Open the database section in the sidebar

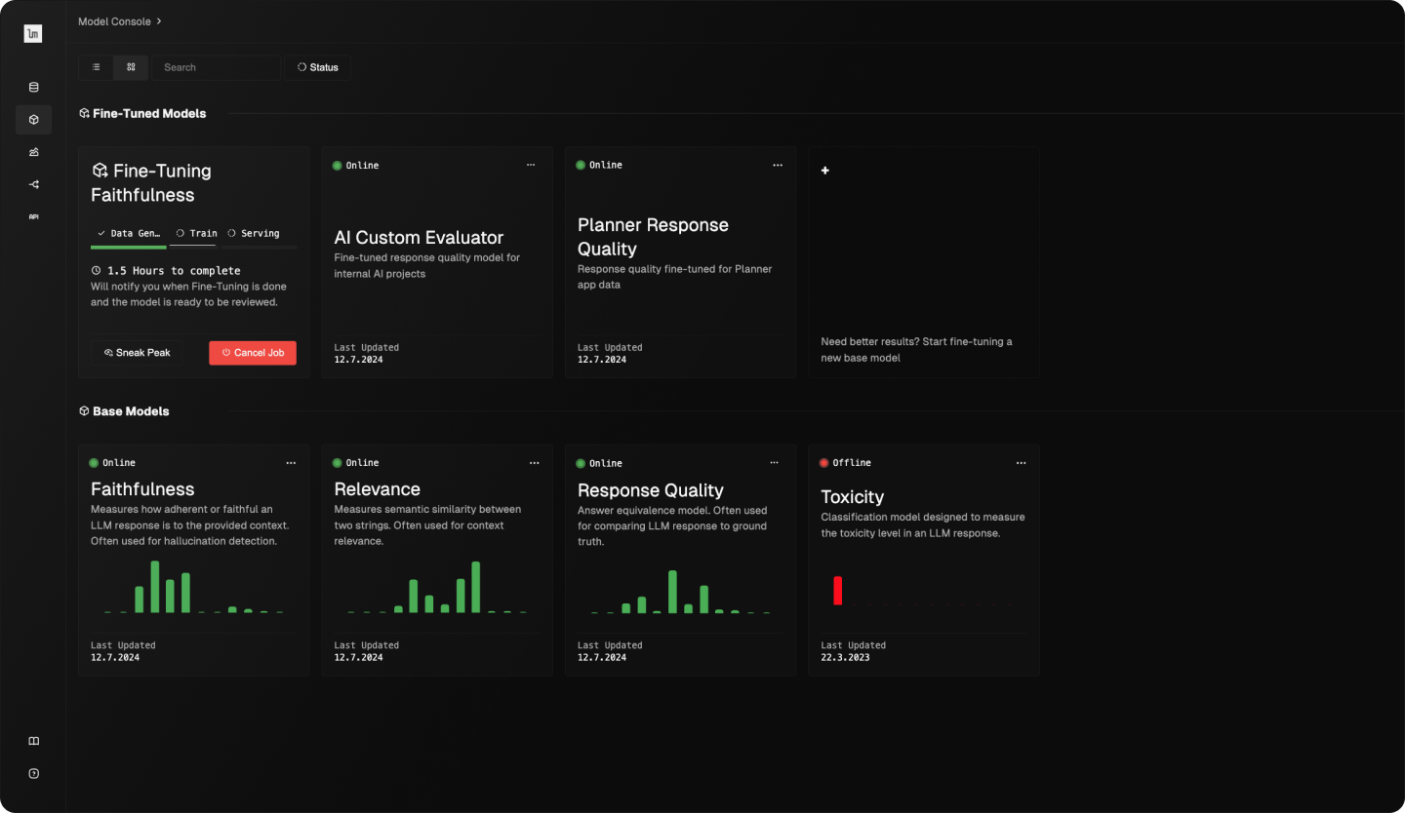click(33, 88)
